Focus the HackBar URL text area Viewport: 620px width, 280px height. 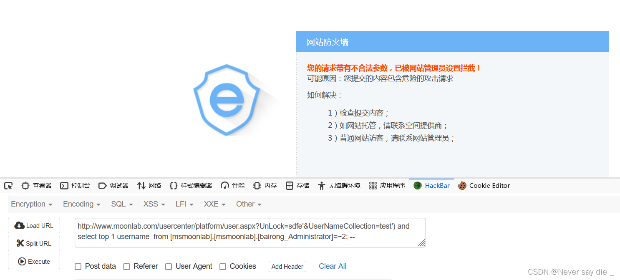[x=250, y=232]
